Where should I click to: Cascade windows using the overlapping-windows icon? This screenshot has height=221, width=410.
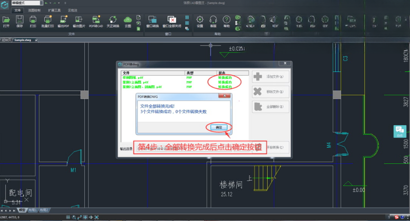187,29
